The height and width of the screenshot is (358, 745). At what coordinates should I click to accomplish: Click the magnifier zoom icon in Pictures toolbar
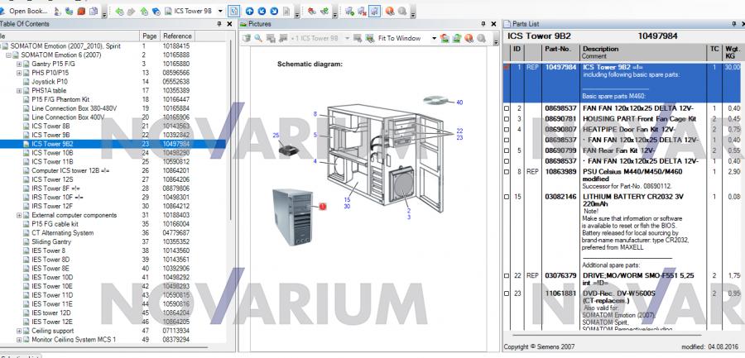tap(257, 38)
